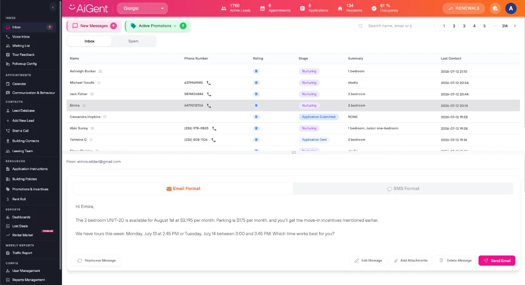
Task: Open the menu icon next to Elmira
Action: (x=84, y=105)
